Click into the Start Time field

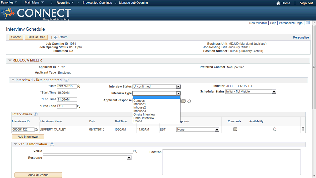point(67,93)
